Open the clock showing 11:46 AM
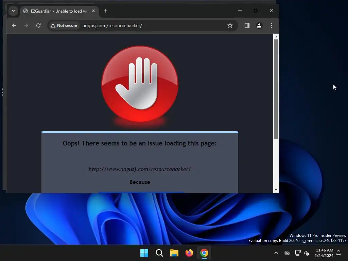The width and height of the screenshot is (348, 261). coord(324,253)
